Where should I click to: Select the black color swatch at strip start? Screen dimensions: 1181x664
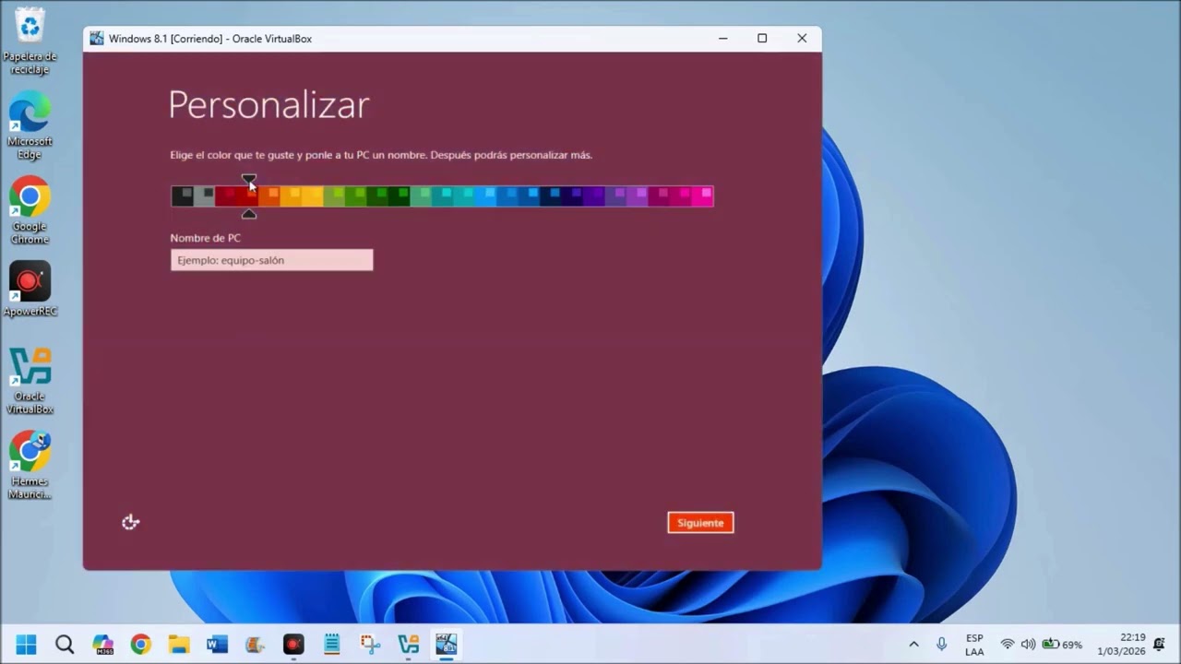[x=182, y=196]
